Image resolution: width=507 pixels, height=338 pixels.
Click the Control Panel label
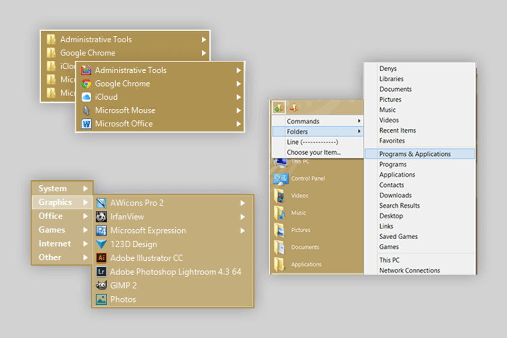[308, 179]
